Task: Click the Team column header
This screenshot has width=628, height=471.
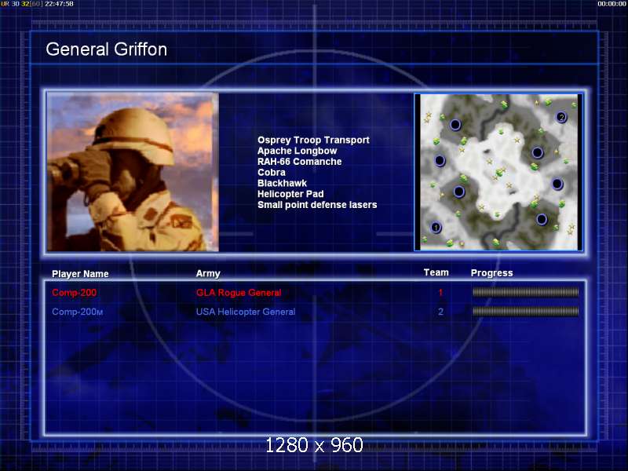Action: (x=436, y=272)
